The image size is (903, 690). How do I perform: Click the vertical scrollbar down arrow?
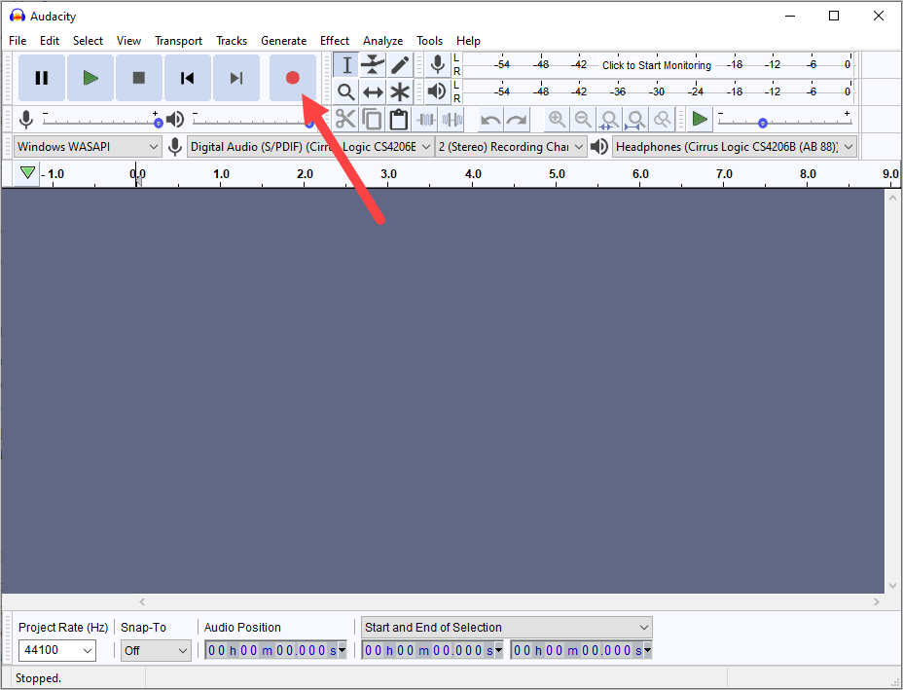(892, 586)
